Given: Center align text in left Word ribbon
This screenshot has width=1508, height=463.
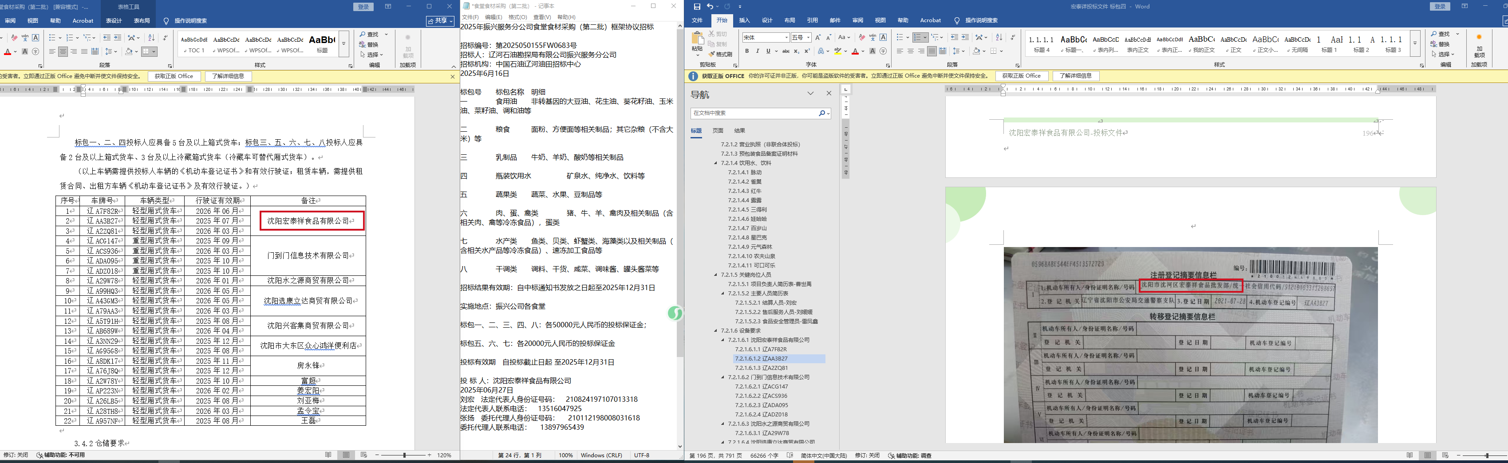Looking at the screenshot, I should pyautogui.click(x=63, y=52).
